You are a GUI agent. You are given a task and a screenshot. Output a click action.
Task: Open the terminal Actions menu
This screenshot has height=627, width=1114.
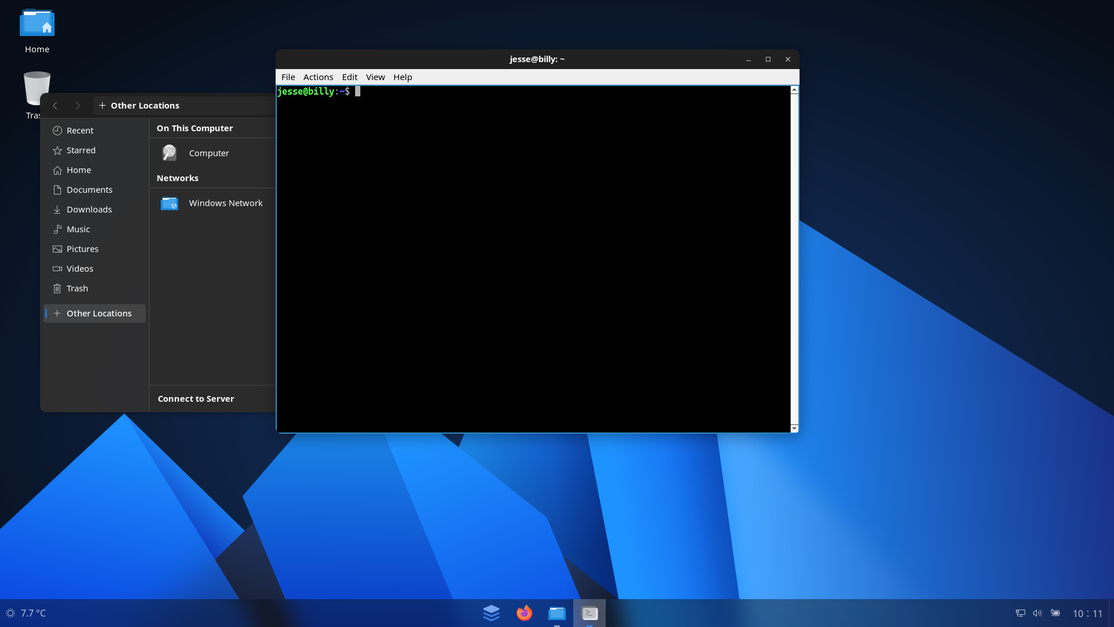click(318, 77)
